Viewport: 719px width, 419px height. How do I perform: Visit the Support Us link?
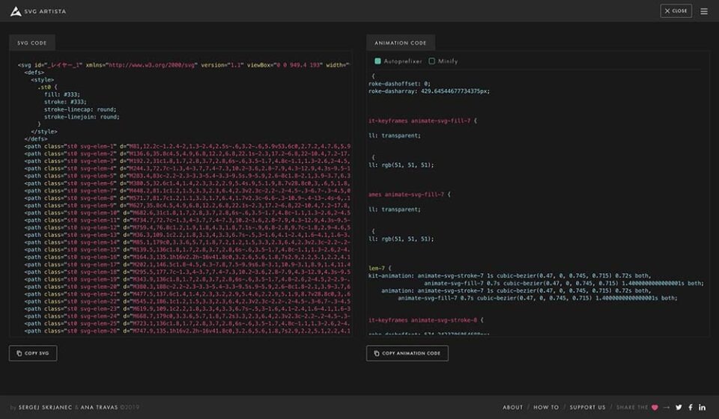(x=587, y=407)
